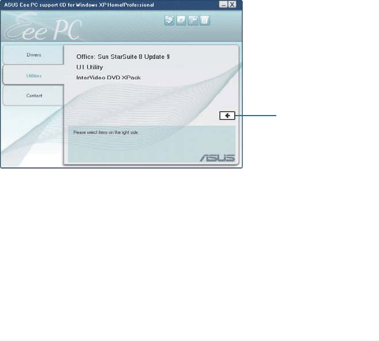The image size is (379, 342).
Task: Select the Utilities tab
Action: pyautogui.click(x=33, y=76)
